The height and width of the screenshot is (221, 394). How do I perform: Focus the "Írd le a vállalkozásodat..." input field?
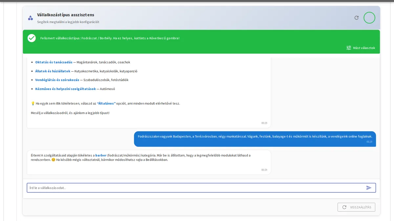(x=201, y=188)
